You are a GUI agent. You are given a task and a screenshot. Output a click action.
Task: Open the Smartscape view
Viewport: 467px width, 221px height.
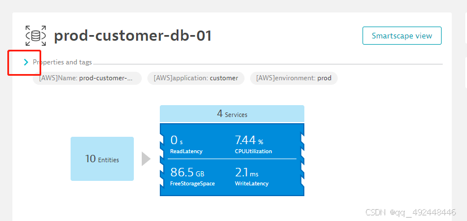pos(401,36)
